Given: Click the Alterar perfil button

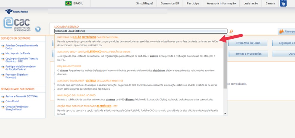Looking at the screenshot, I should (x=287, y=31).
